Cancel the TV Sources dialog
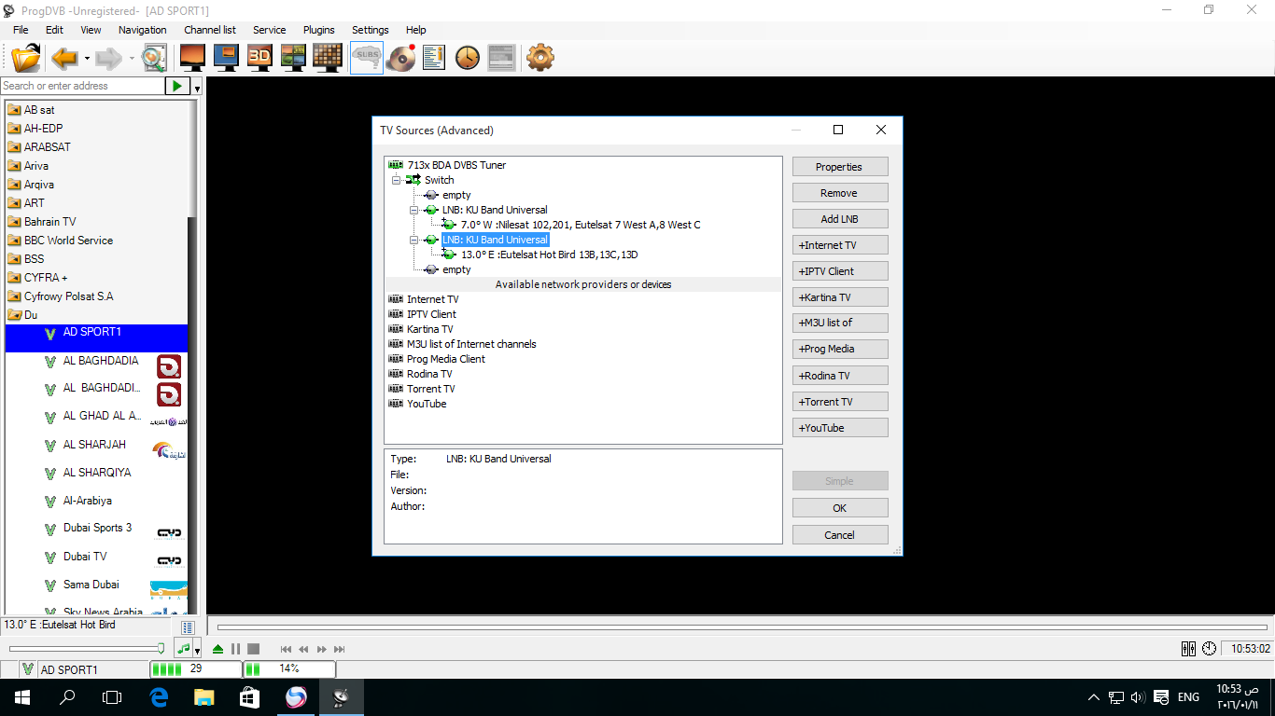The image size is (1275, 716). (840, 535)
